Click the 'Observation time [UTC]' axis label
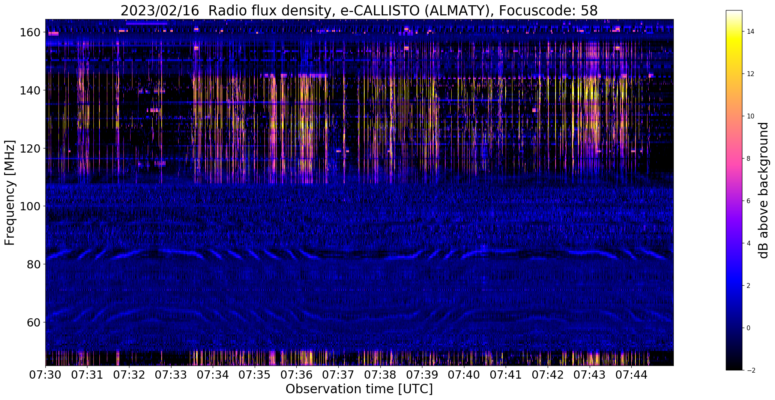The image size is (775, 400). 359,389
